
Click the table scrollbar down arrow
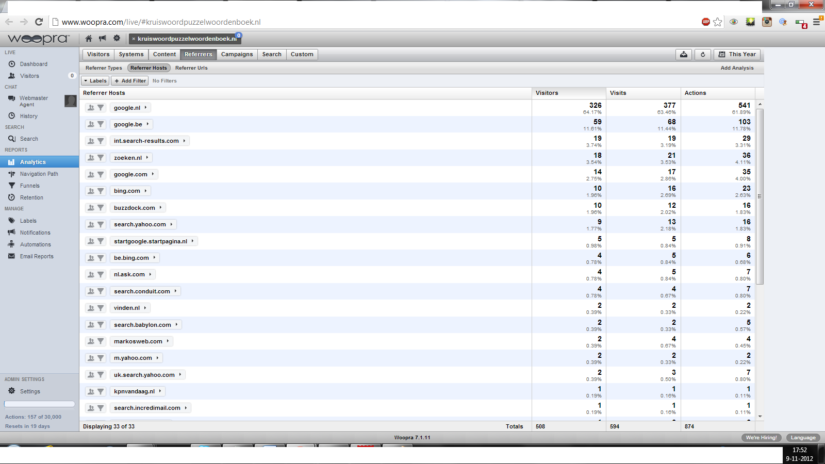[x=760, y=416]
